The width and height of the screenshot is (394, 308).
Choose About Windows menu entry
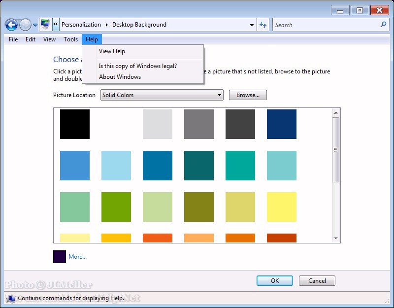(120, 77)
